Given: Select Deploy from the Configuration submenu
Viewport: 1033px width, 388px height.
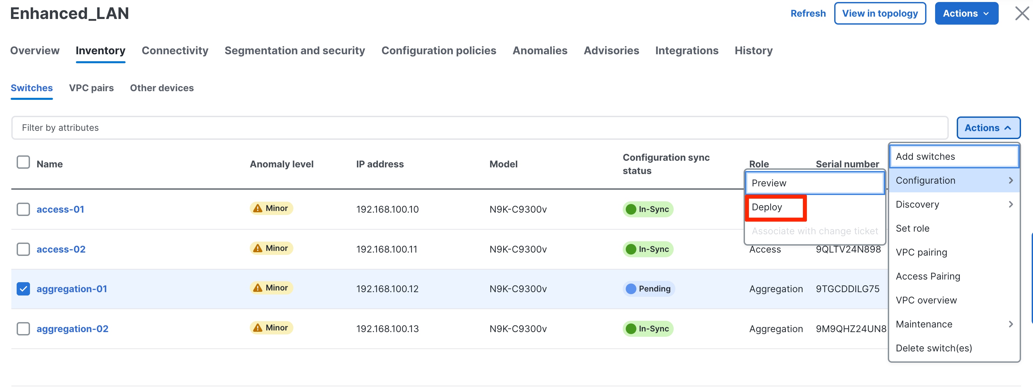Looking at the screenshot, I should point(767,207).
